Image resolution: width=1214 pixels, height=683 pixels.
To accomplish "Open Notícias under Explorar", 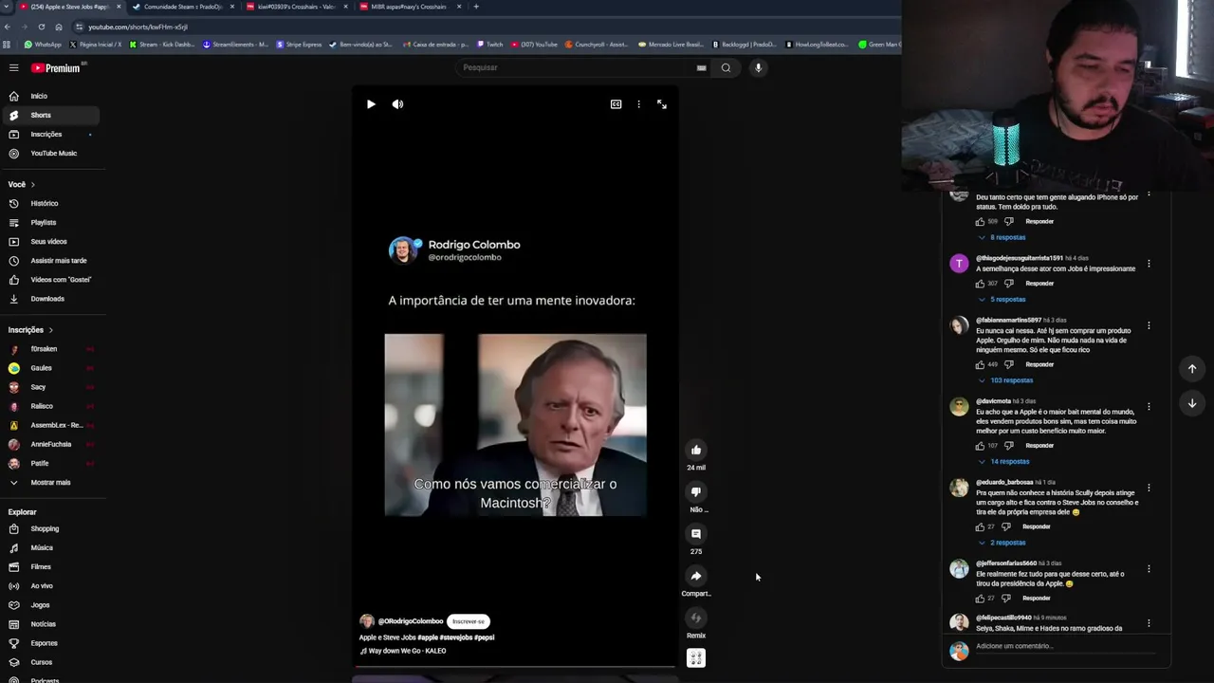I will click(49, 624).
